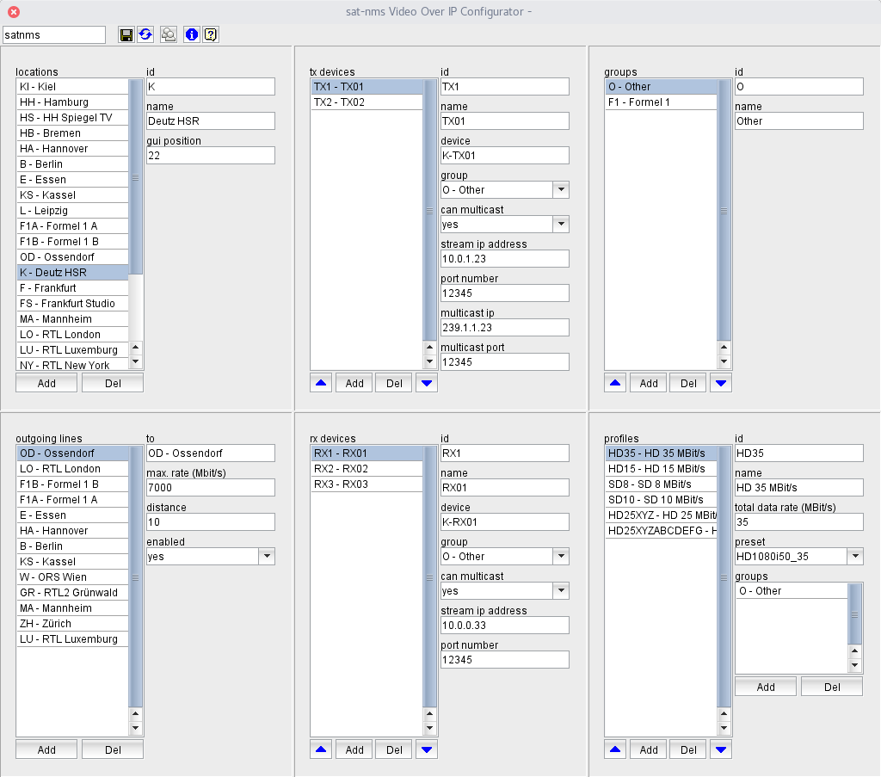Click the satnms text field at top left
881x777 pixels.
point(53,34)
